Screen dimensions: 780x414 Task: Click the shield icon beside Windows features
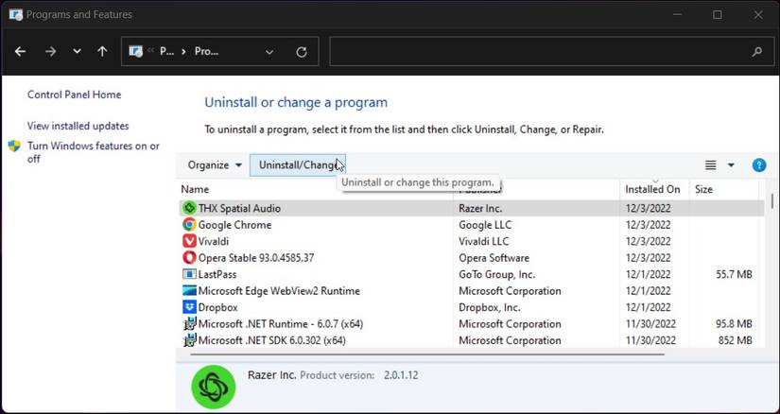pos(14,146)
